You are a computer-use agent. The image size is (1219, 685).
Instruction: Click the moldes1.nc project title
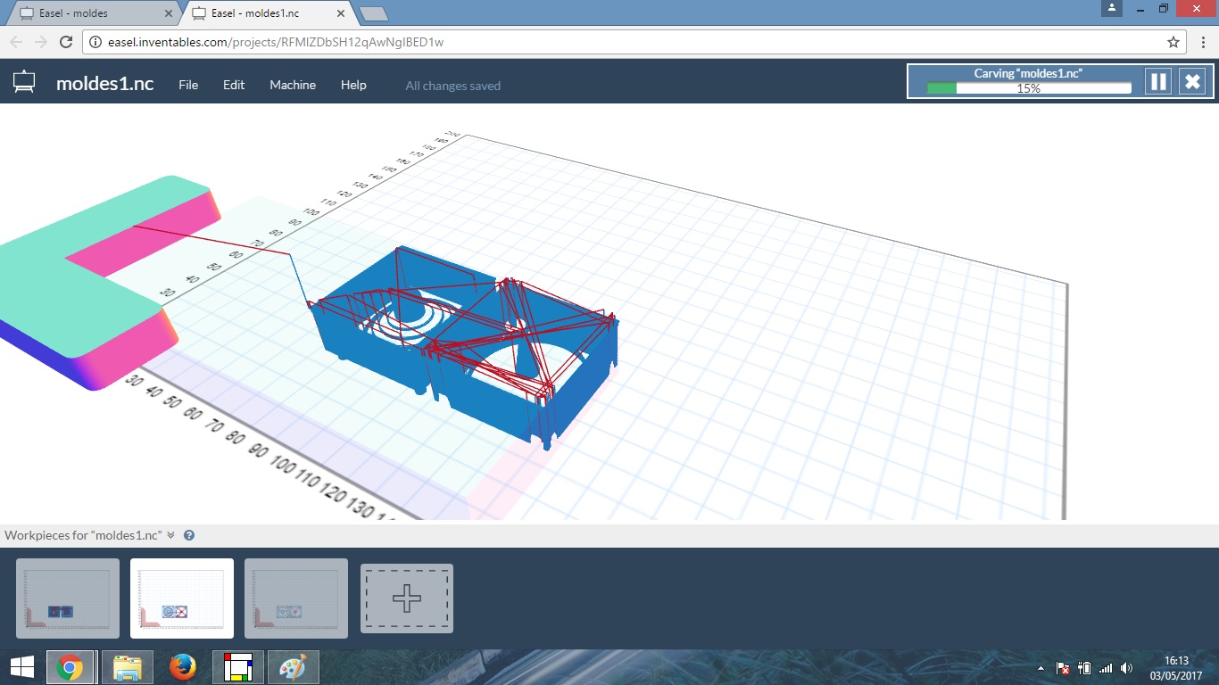(104, 83)
